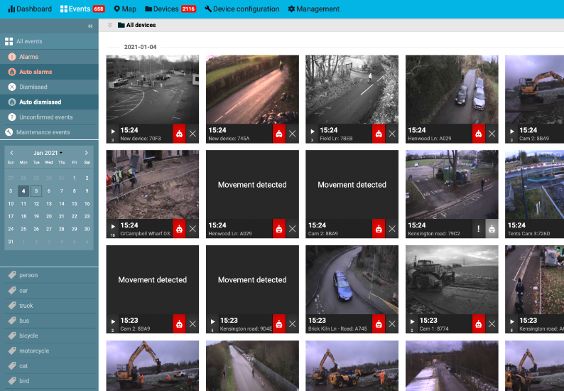Toggle the Dismissed filter
Image resolution: width=564 pixels, height=391 pixels.
pos(49,87)
